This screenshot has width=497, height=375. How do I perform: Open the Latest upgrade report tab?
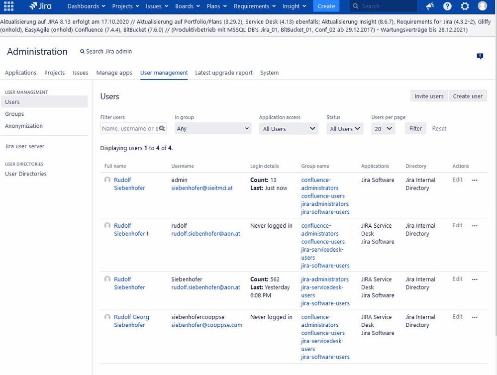[224, 73]
